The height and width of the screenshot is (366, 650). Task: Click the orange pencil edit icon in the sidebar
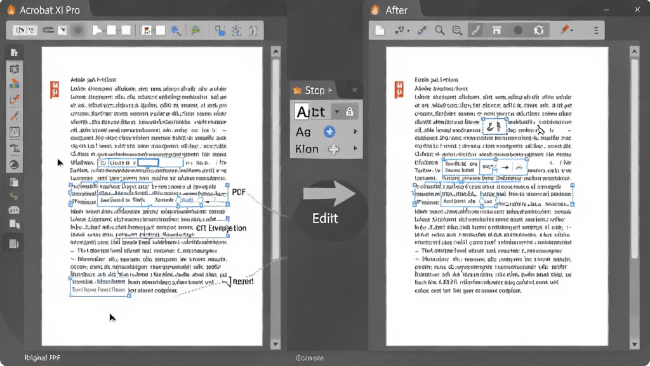tap(14, 100)
